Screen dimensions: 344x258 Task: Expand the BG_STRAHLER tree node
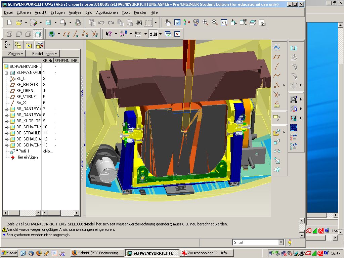[x=6, y=133]
